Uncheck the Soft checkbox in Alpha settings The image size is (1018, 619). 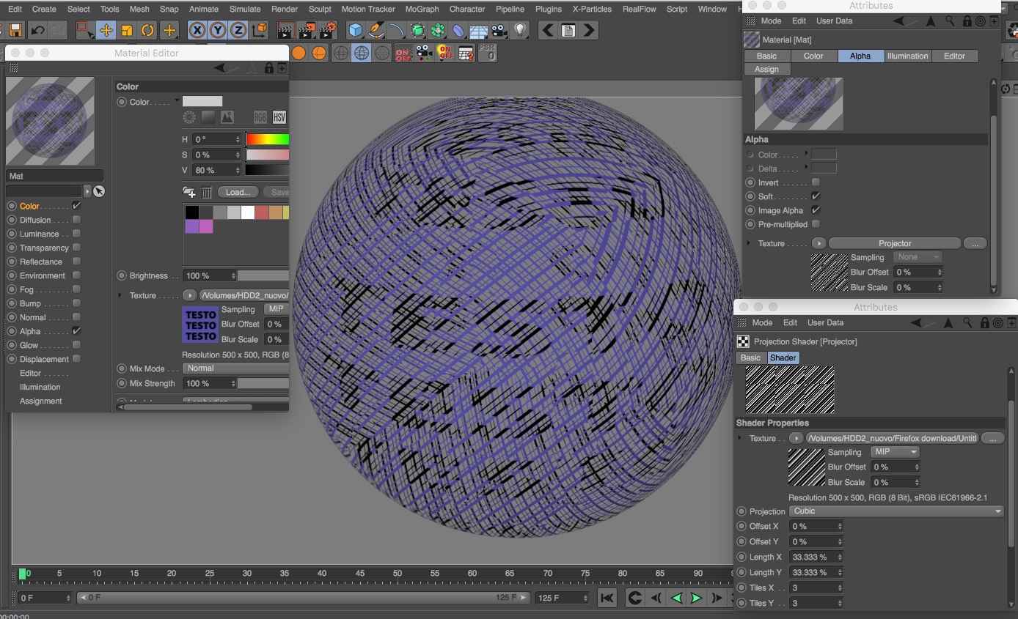(816, 196)
